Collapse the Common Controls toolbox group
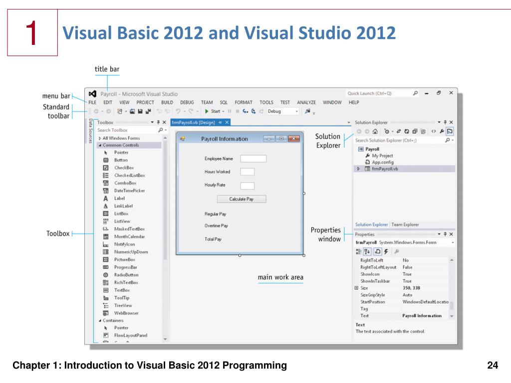The height and width of the screenshot is (383, 511). pos(100,145)
